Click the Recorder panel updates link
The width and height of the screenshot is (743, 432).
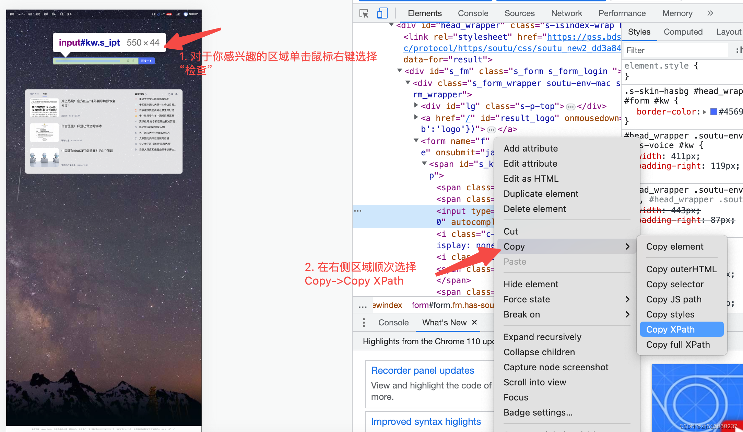423,370
